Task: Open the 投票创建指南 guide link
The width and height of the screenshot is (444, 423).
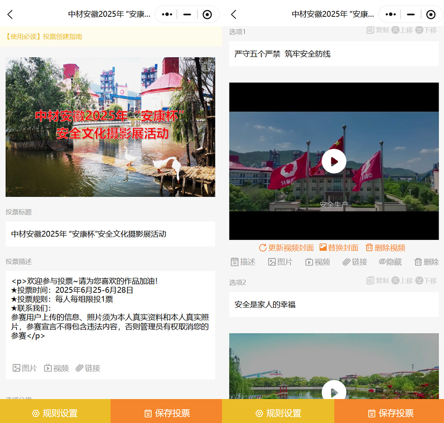Action: coord(44,37)
